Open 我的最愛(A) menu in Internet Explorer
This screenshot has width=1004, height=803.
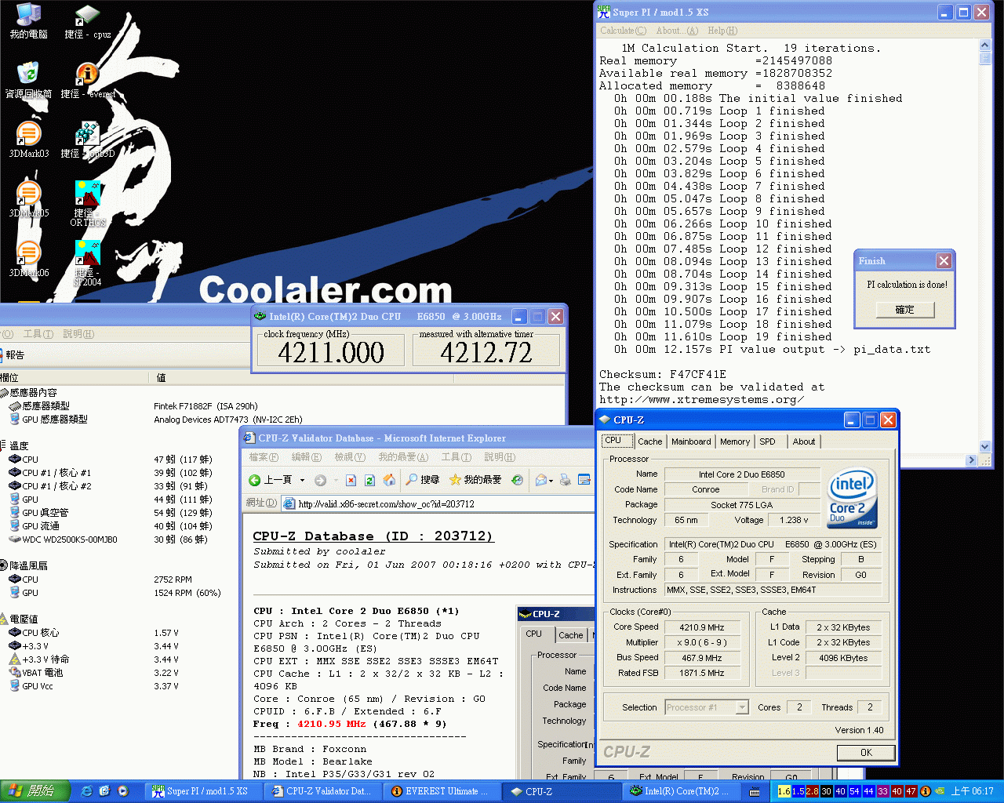click(x=403, y=457)
